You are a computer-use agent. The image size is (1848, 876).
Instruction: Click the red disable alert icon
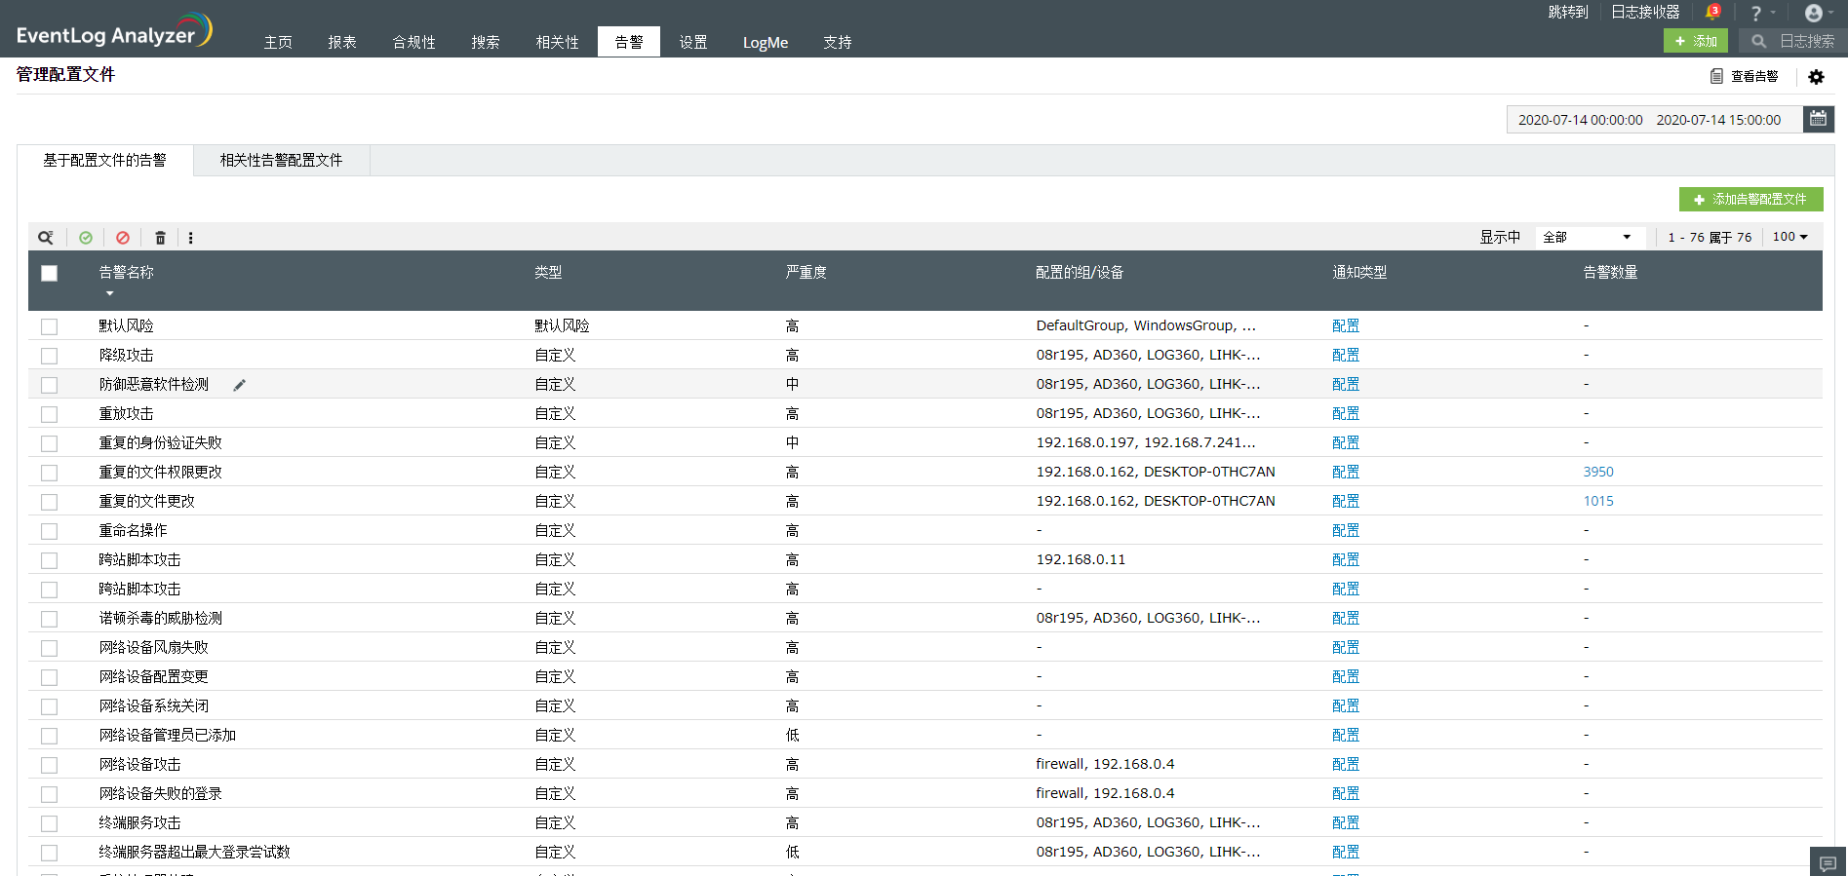point(123,238)
